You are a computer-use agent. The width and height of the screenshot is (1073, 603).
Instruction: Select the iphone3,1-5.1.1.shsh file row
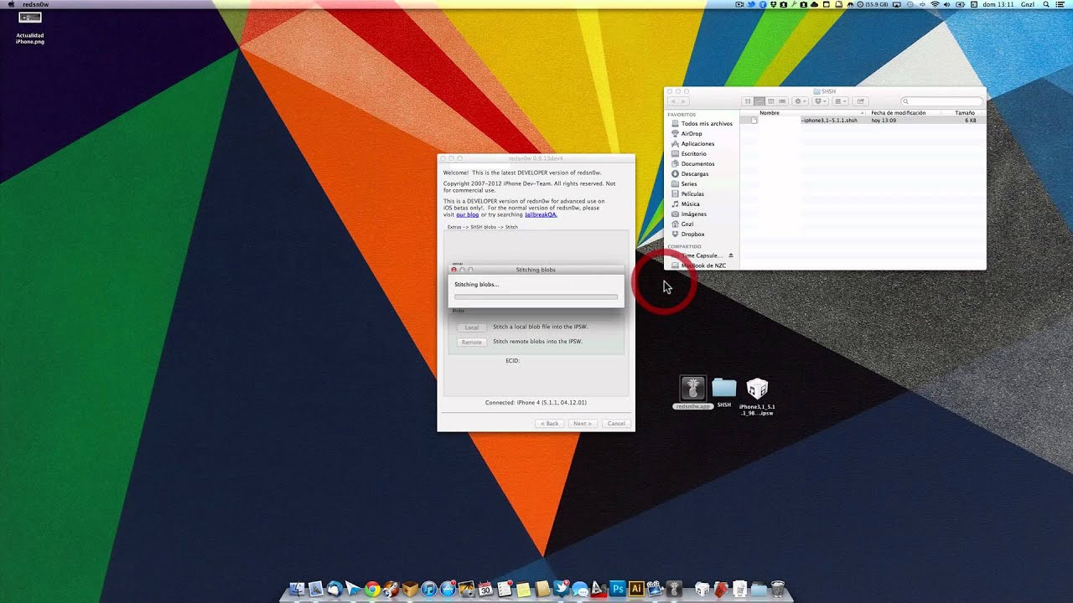coord(863,121)
